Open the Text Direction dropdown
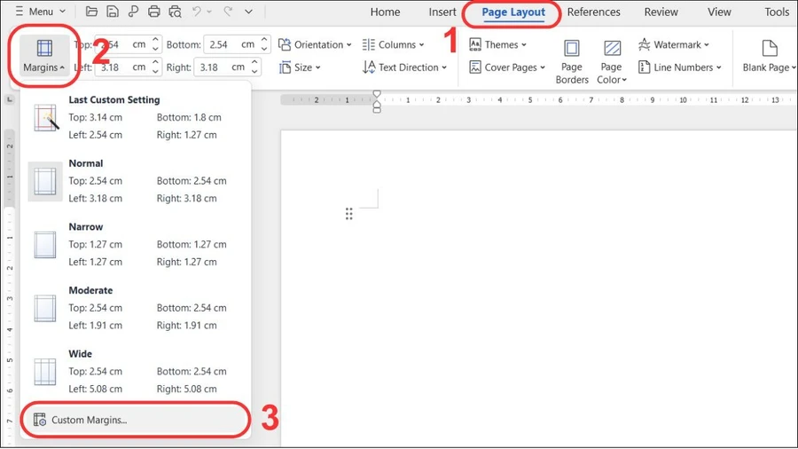 (404, 67)
